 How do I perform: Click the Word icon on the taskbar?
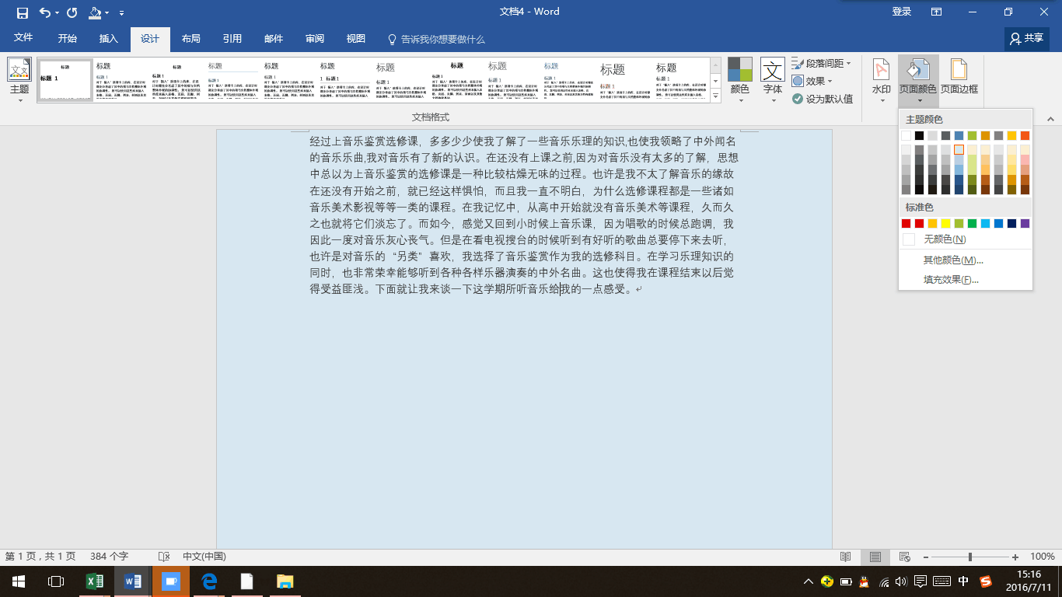(x=133, y=581)
